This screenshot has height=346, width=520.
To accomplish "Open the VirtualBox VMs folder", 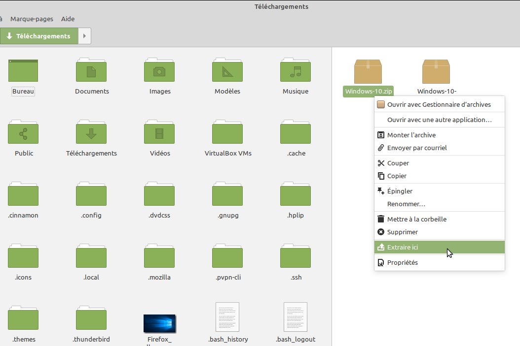I will (x=227, y=133).
